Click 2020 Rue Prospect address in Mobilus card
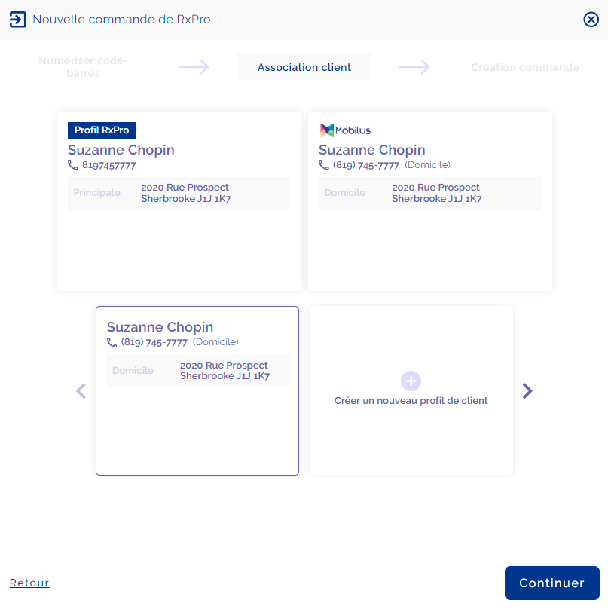 tap(437, 193)
